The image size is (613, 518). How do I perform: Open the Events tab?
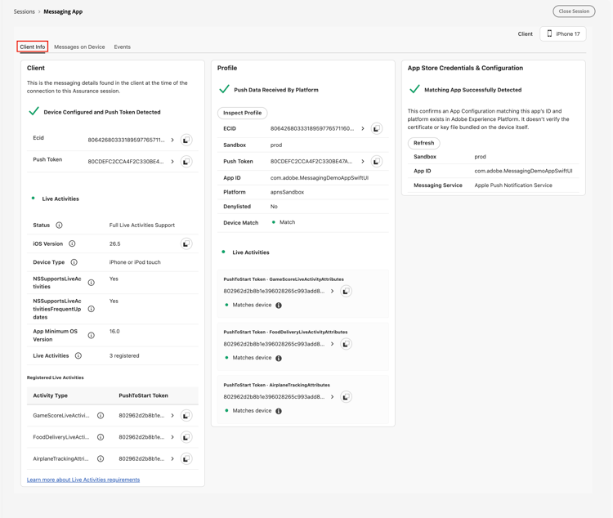(x=123, y=47)
